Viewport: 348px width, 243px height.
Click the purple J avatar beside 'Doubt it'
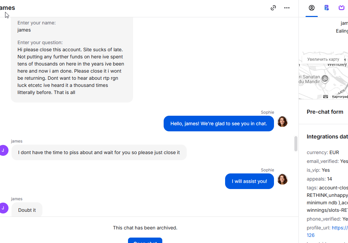[3, 208]
